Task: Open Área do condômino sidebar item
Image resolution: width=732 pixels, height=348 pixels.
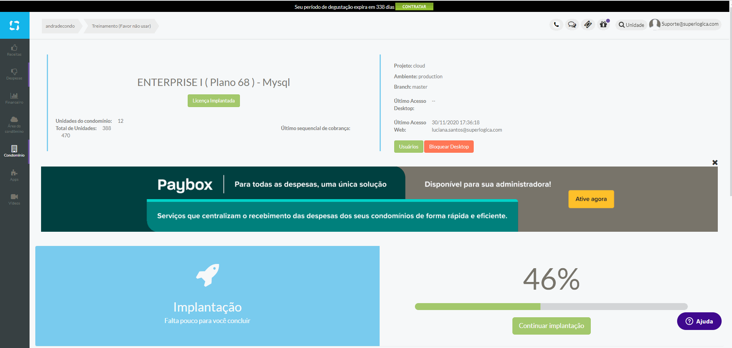Action: (x=14, y=125)
